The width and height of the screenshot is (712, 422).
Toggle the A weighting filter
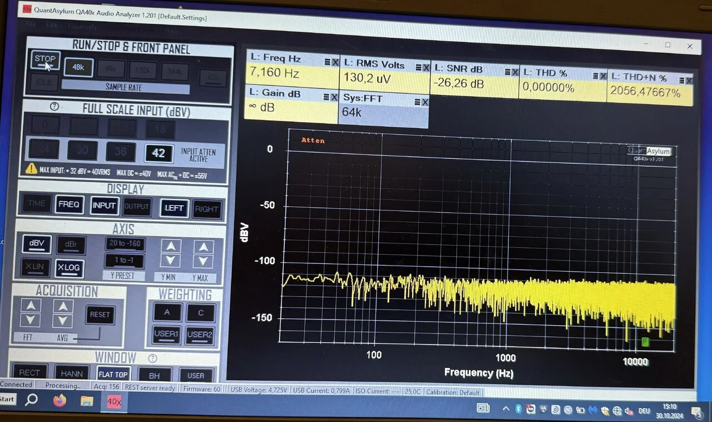click(x=167, y=312)
